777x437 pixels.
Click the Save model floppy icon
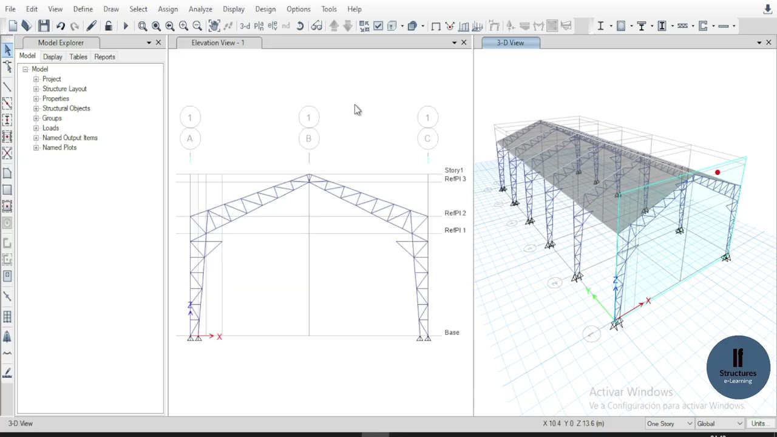44,25
